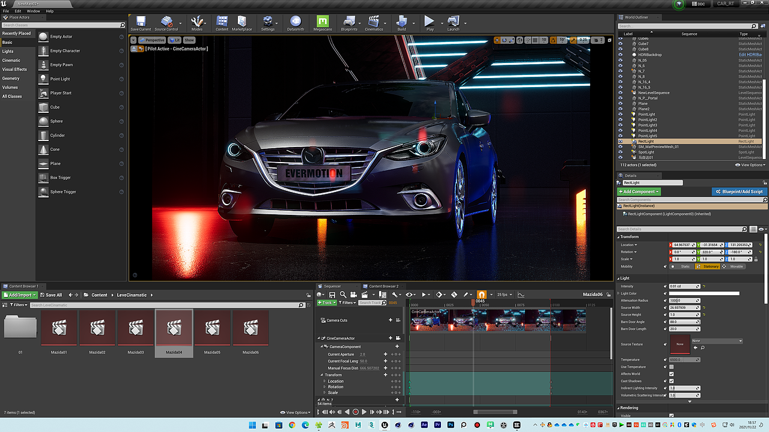Click the Build toolbar icon
The image size is (769, 432).
click(x=401, y=23)
